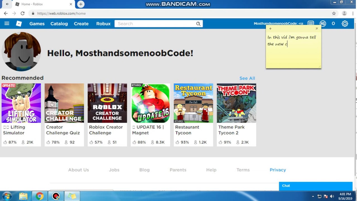Open Roblox Creator Challenge thumbnail
Image resolution: width=357 pixels, height=201 pixels.
pos(107,103)
